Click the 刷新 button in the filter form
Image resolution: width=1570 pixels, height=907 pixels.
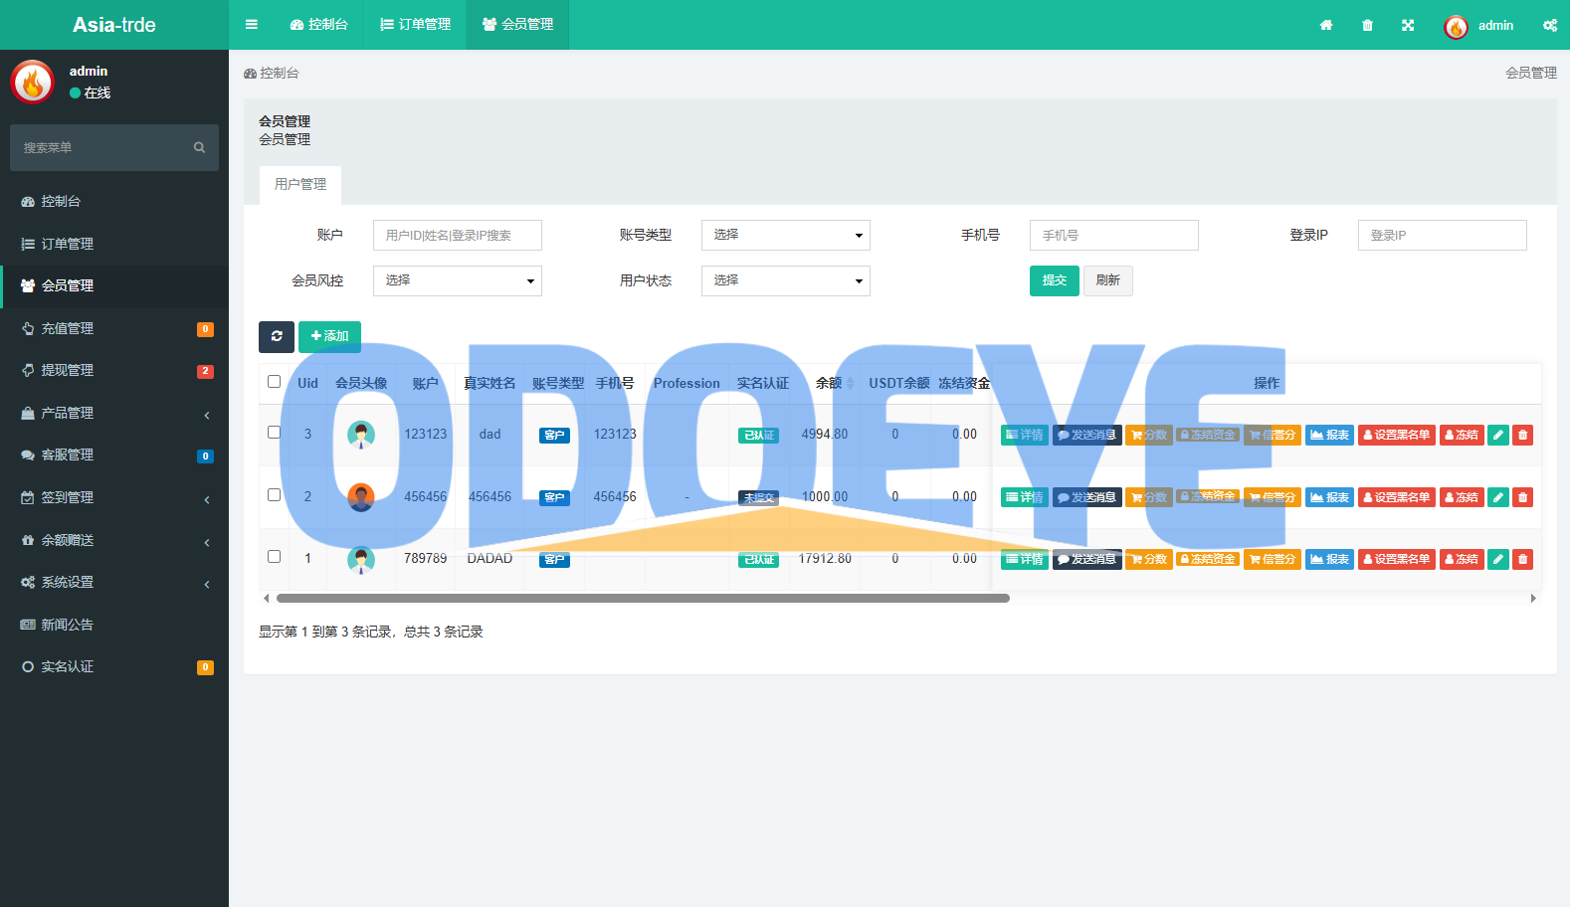coord(1108,280)
